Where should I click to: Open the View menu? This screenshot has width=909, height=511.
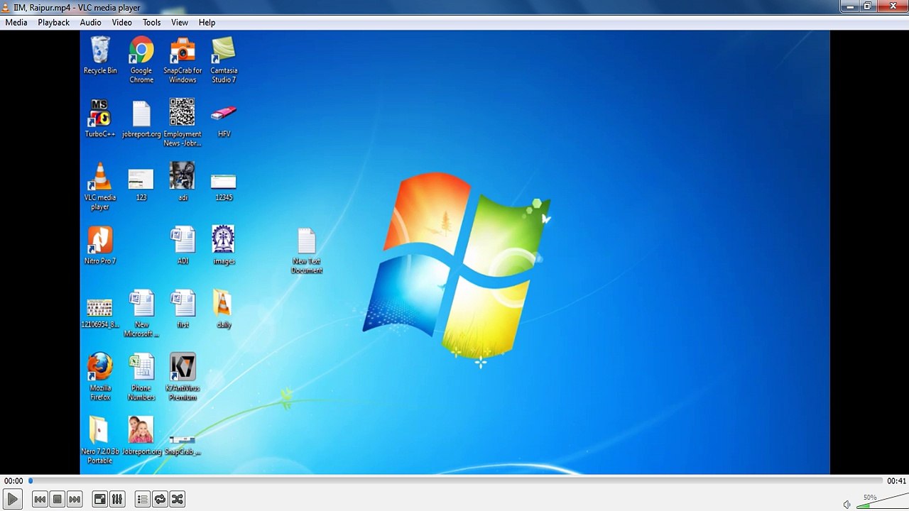coord(180,23)
